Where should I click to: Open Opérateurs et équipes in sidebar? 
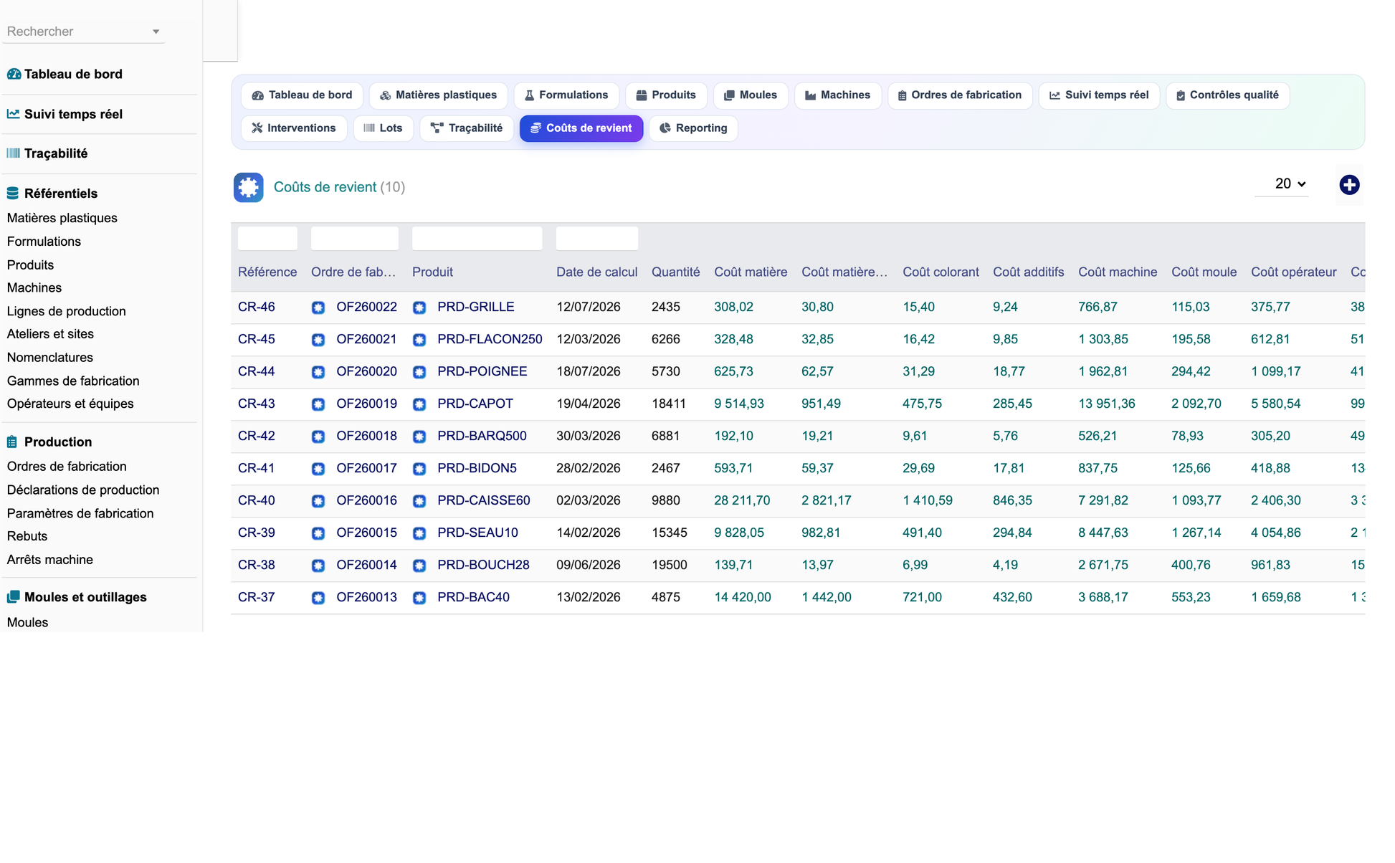(x=70, y=404)
